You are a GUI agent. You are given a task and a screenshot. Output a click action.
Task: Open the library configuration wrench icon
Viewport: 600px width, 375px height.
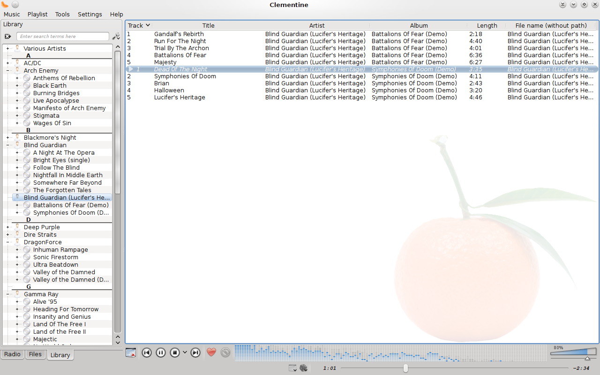pyautogui.click(x=116, y=36)
